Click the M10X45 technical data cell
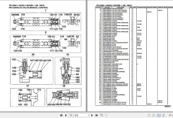 click(x=140, y=49)
